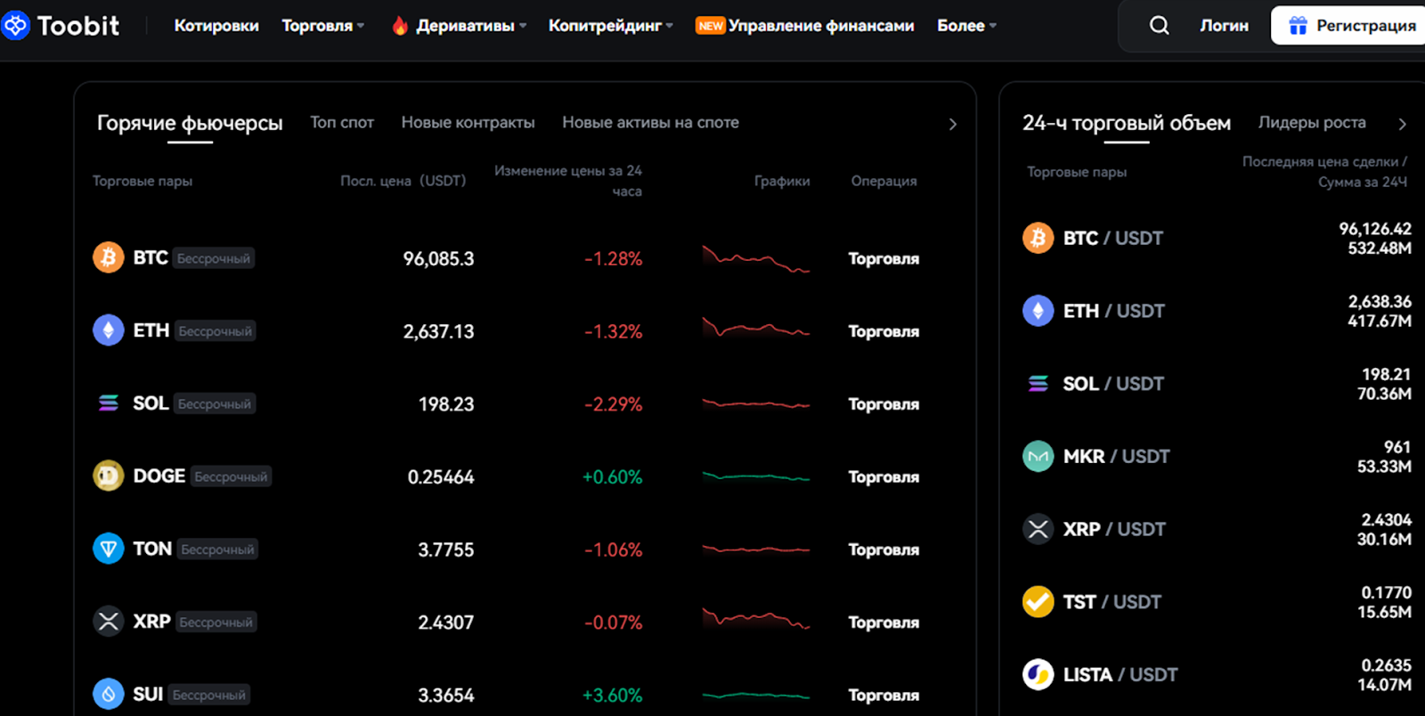Click the SOL coin icon in futures list
1425x716 pixels.
(109, 403)
